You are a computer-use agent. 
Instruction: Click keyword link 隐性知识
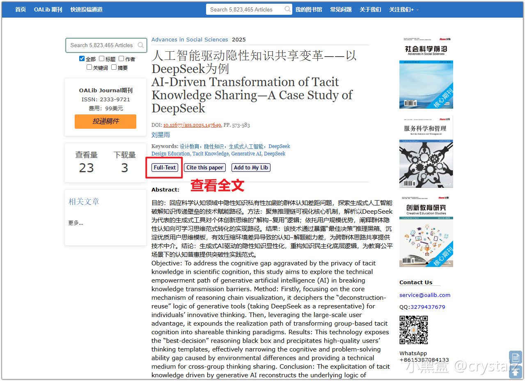[214, 146]
